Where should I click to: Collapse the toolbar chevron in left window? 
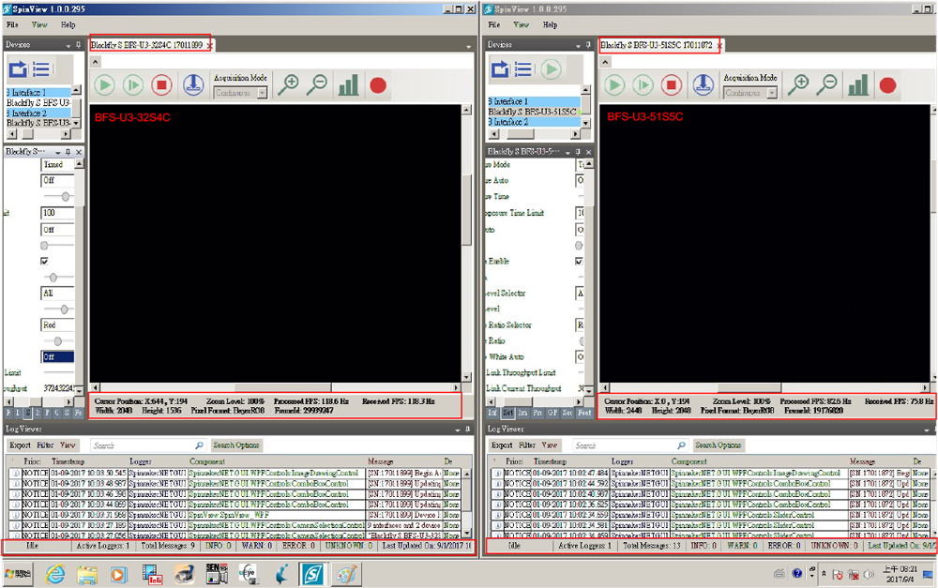coord(95,62)
